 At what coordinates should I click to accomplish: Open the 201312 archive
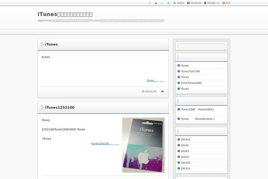click(185, 163)
